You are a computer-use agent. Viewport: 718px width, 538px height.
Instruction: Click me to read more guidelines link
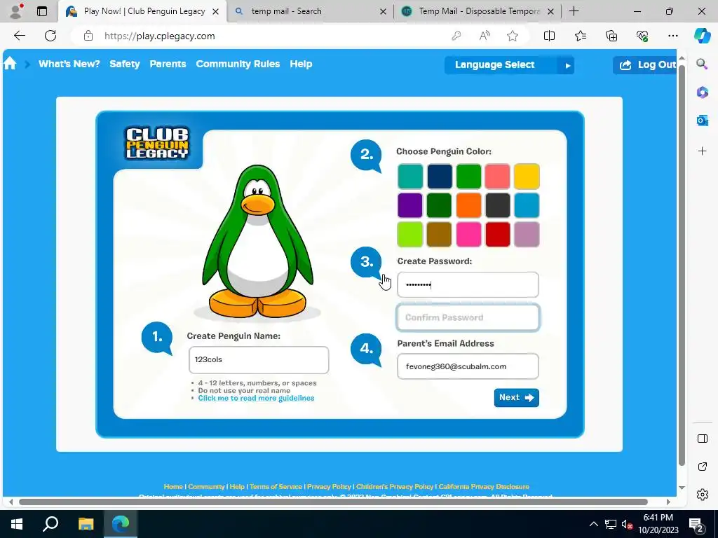pyautogui.click(x=256, y=398)
